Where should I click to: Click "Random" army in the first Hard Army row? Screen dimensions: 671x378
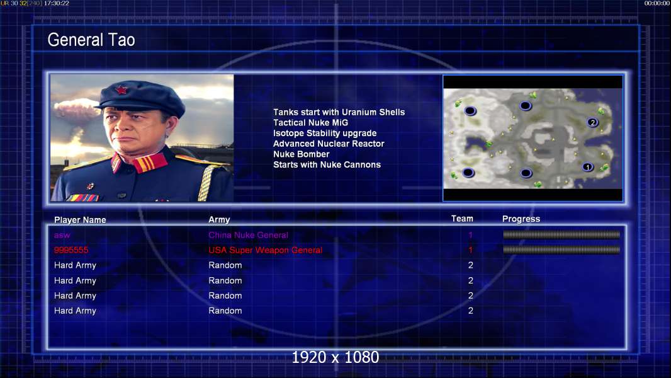(225, 265)
